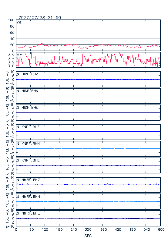Click the N.NMRF.BHZ channel label
168x238 pixels.
point(28,180)
